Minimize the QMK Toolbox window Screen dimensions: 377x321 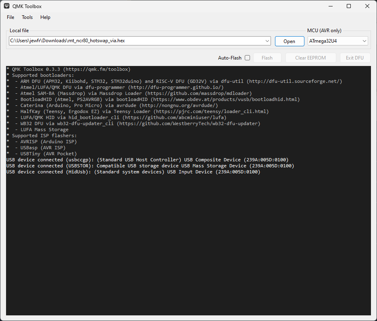[x=331, y=6]
